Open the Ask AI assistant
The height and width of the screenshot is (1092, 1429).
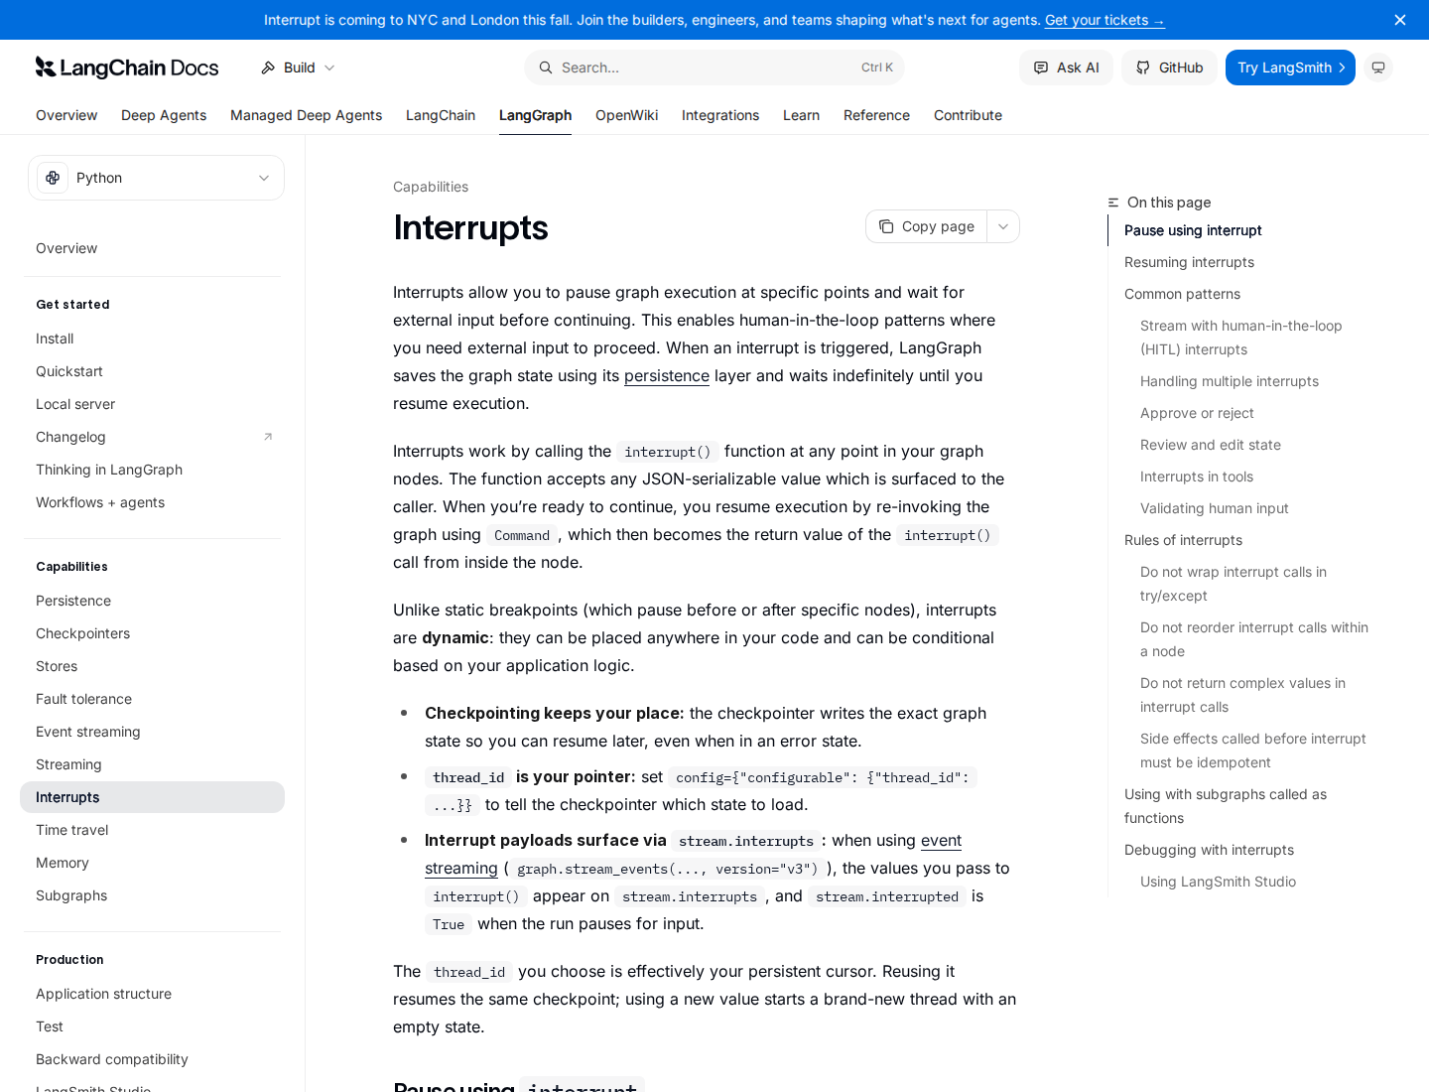click(1067, 68)
